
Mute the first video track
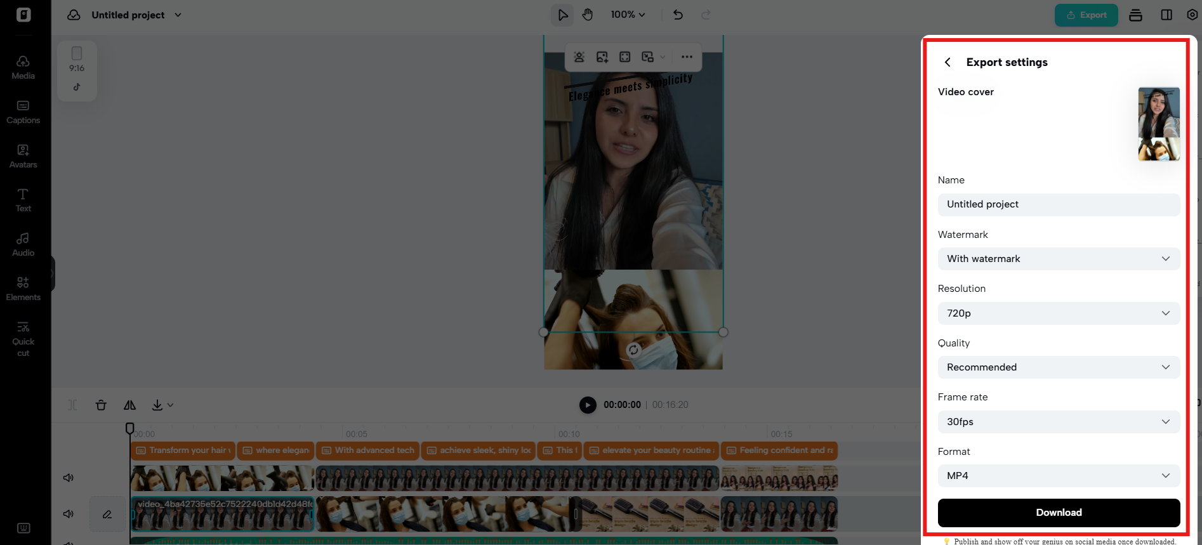(69, 478)
